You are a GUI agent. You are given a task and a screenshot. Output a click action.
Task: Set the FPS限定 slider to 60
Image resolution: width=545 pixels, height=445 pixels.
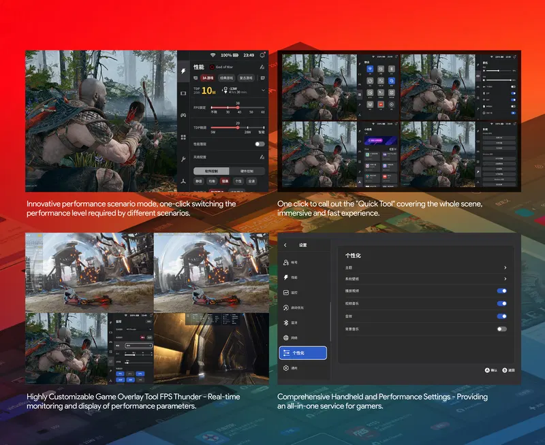tap(263, 108)
